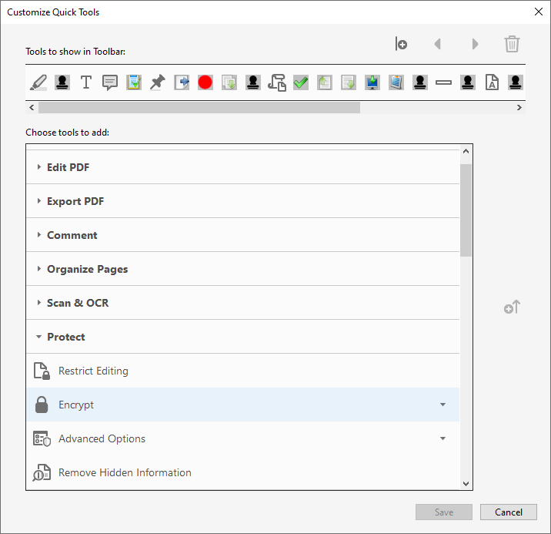
Task: Select the Add Text 'T' tool icon
Action: coord(86,82)
